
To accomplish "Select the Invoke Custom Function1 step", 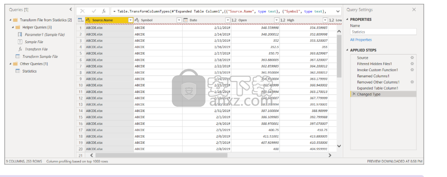I will coord(377,70).
